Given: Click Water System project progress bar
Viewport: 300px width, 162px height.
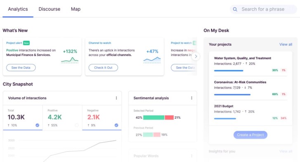Looking at the screenshot, I should [x=229, y=70].
